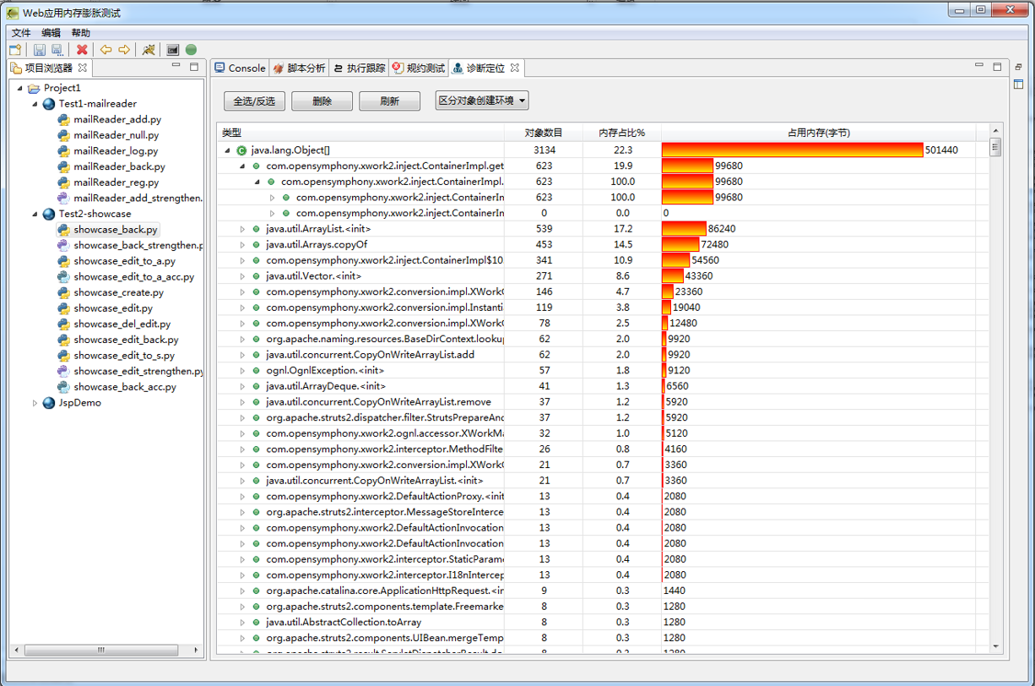Switch to the 脚本分析 tab
1035x686 pixels.
299,68
